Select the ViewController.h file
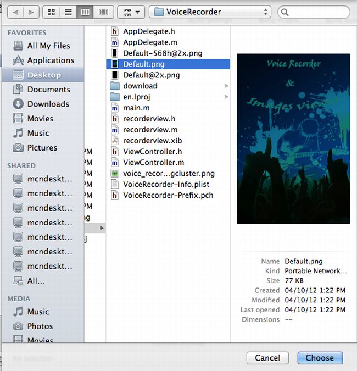The height and width of the screenshot is (371, 357). [168, 152]
